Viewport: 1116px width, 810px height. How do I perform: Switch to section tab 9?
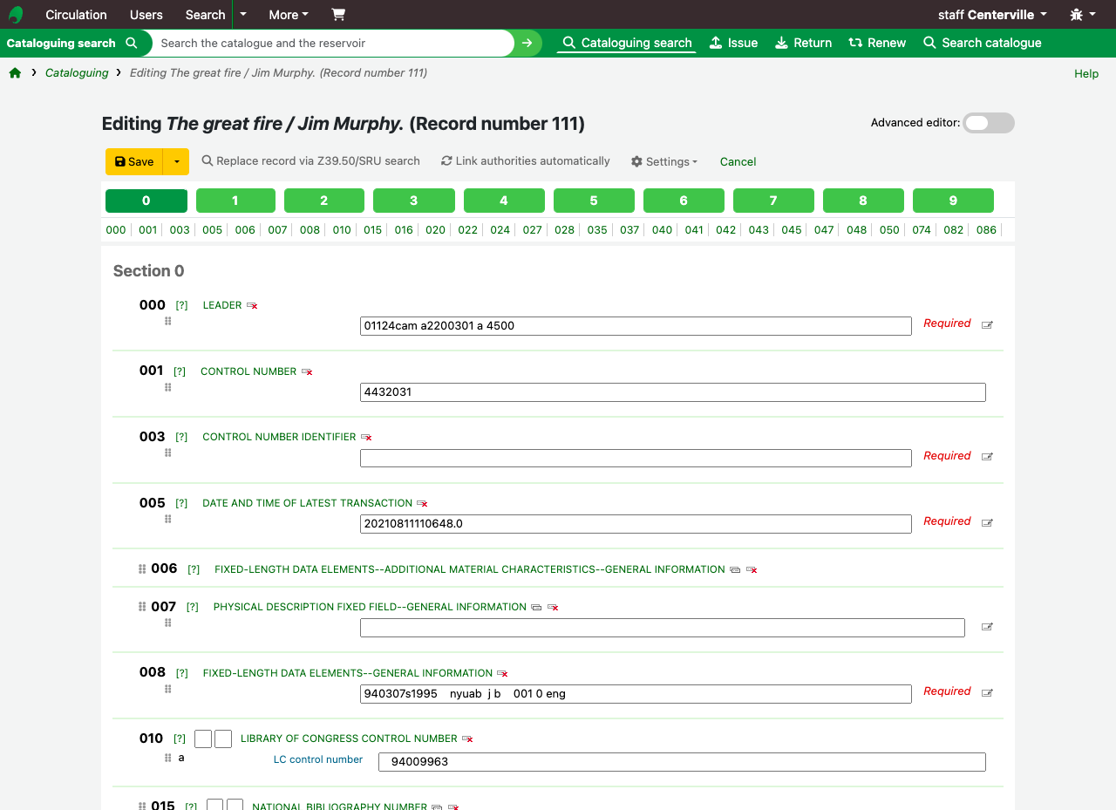953,201
